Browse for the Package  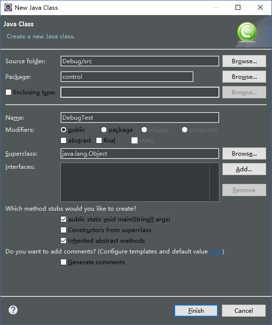coord(244,77)
